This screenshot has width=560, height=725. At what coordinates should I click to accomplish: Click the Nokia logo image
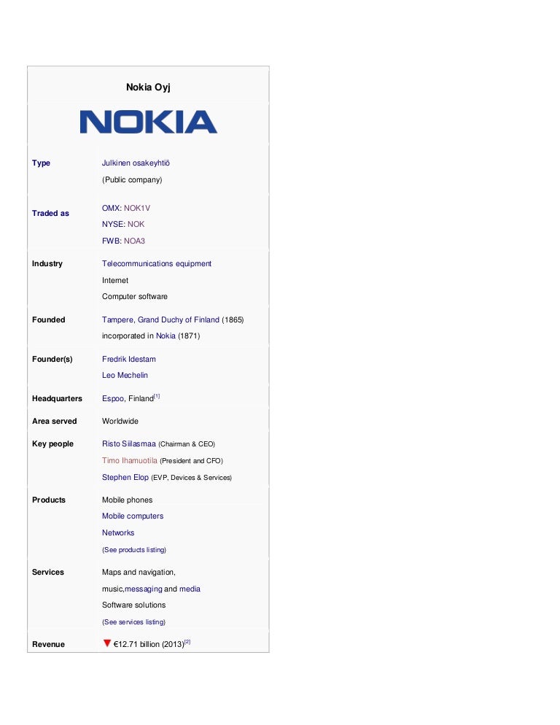pyautogui.click(x=149, y=122)
